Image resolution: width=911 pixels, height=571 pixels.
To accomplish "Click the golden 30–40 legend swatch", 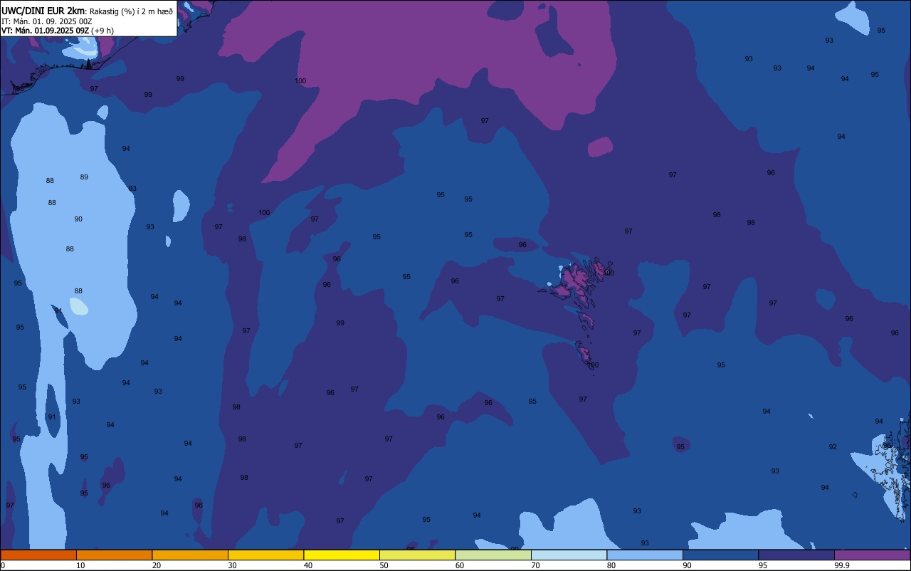I will (265, 555).
